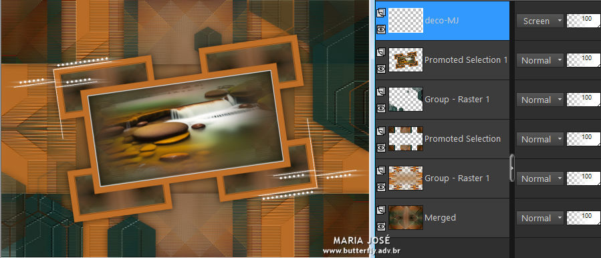601x258 pixels.
Task: Click the layer icon of lower Group - Raster 1
Action: [380, 171]
